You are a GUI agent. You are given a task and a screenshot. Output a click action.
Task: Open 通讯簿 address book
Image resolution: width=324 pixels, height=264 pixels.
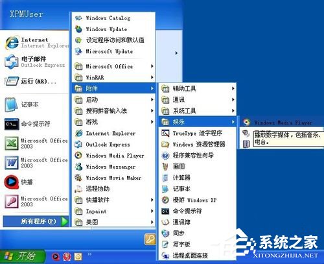click(198, 222)
